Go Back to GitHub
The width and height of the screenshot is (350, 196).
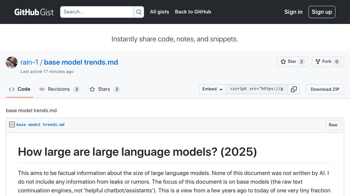[193, 12]
